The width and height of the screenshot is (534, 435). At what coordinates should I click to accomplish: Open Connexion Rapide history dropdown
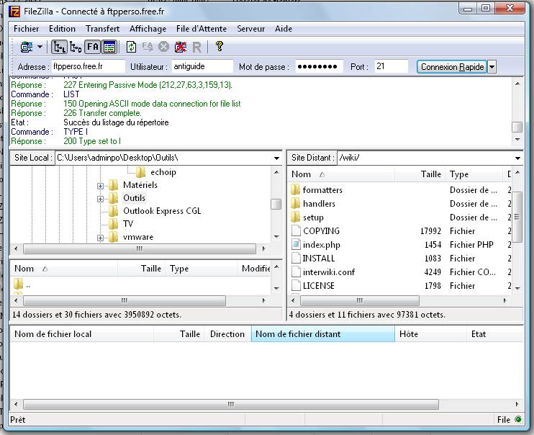492,66
